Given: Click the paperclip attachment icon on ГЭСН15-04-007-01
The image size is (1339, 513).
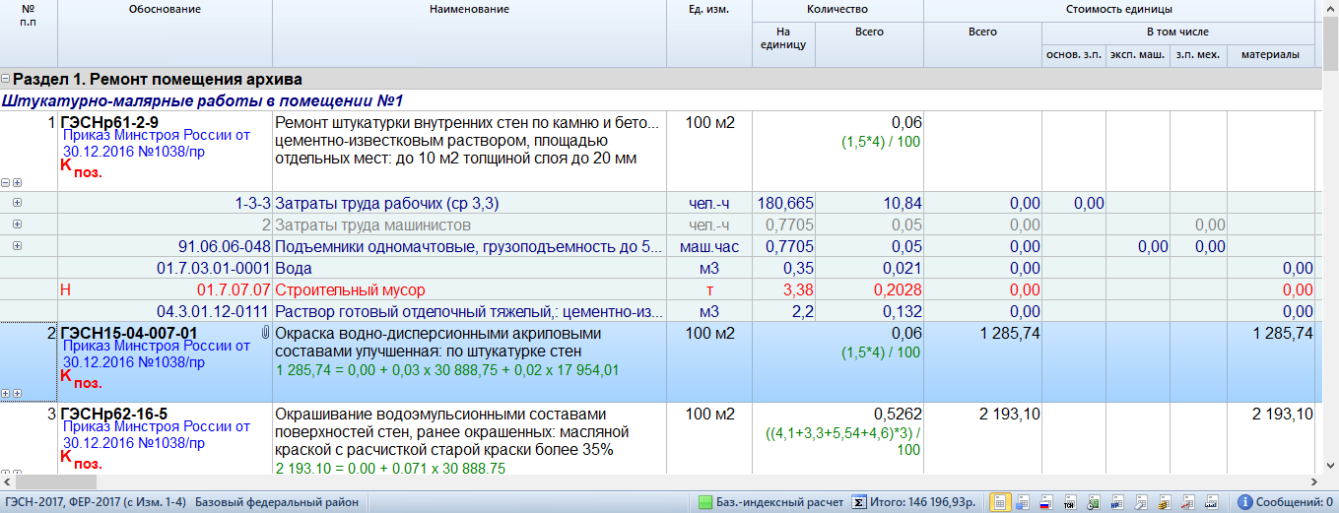Looking at the screenshot, I should coord(265,333).
